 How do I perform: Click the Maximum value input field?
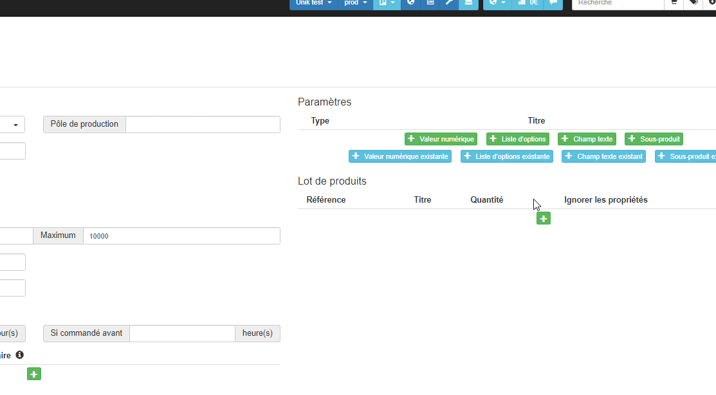[181, 236]
